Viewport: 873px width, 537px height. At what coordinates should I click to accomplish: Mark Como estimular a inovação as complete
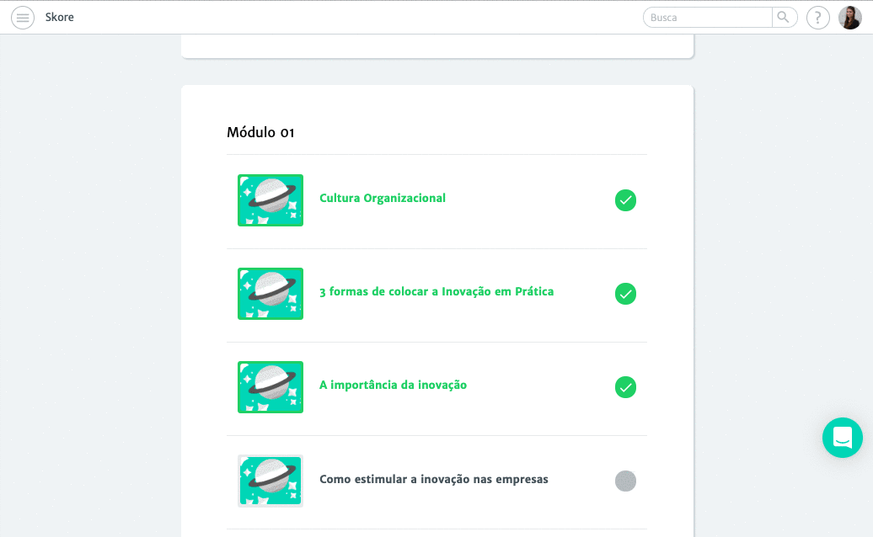(x=625, y=481)
